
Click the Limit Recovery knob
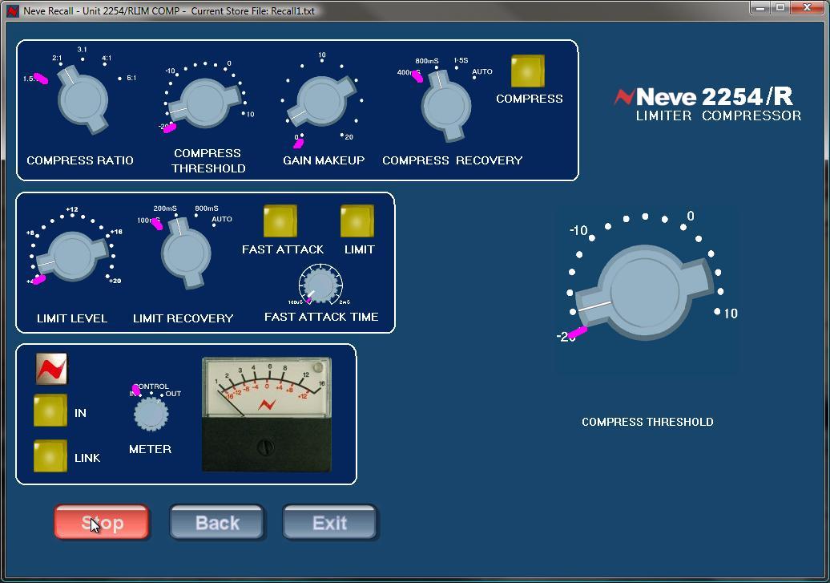[x=186, y=253]
